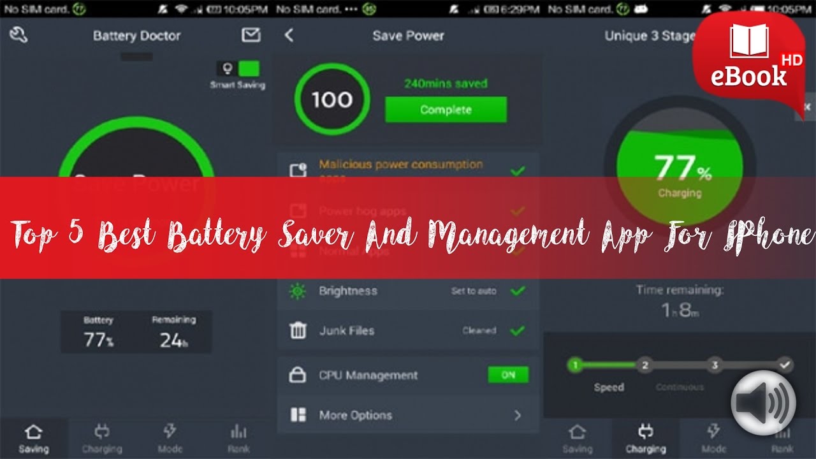The width and height of the screenshot is (816, 459).
Task: Click the speaker audio icon
Action: (763, 402)
